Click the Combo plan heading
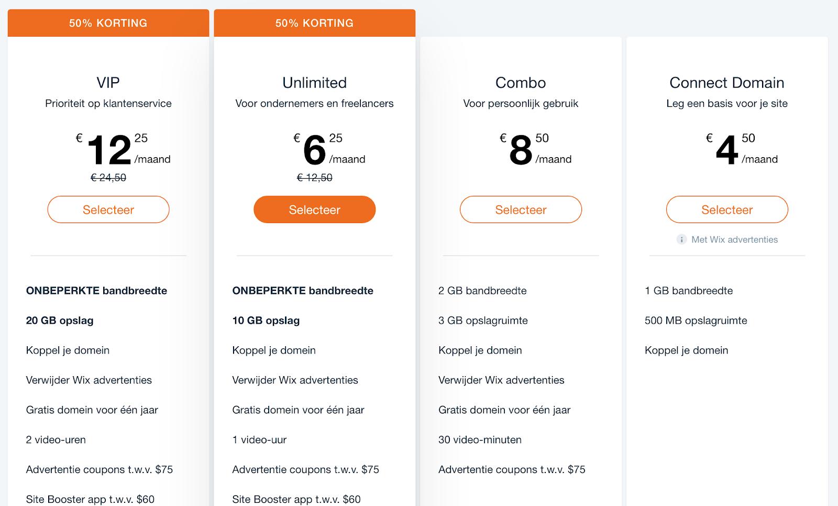This screenshot has width=838, height=506. (x=521, y=83)
